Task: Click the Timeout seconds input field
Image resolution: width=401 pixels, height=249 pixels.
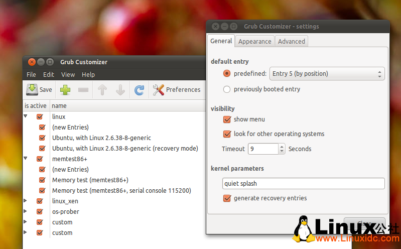Action: coord(263,149)
